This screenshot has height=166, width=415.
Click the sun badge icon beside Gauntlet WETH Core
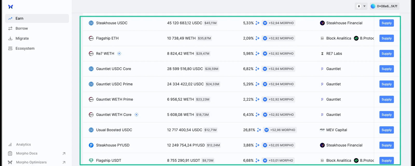point(136,115)
